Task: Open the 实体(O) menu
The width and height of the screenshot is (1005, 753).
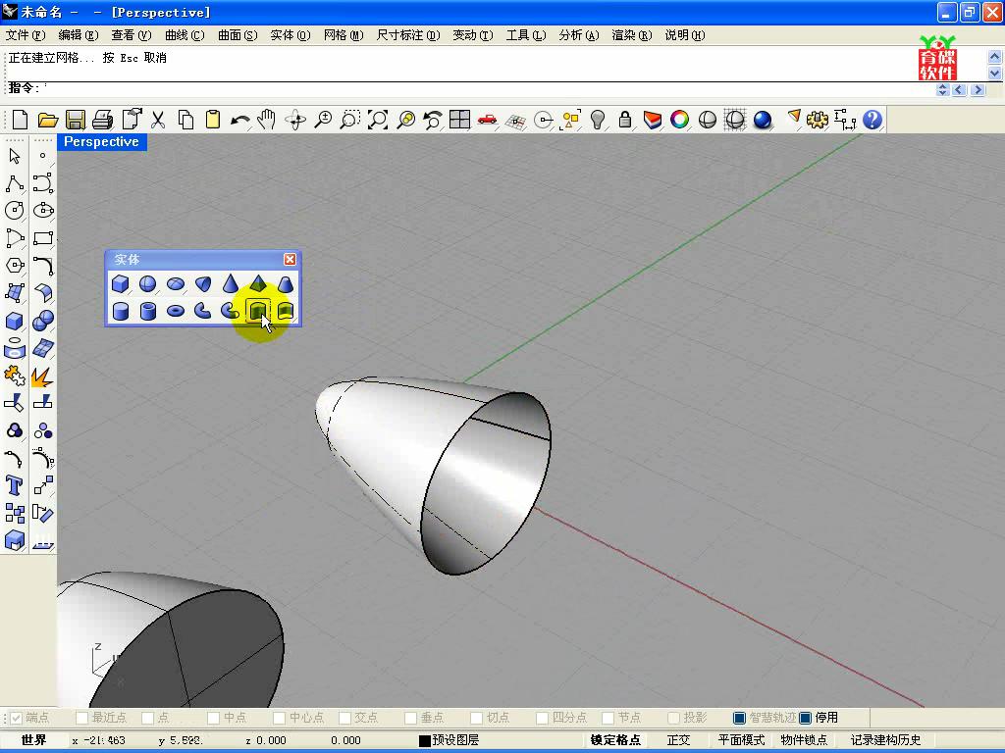Action: (291, 35)
